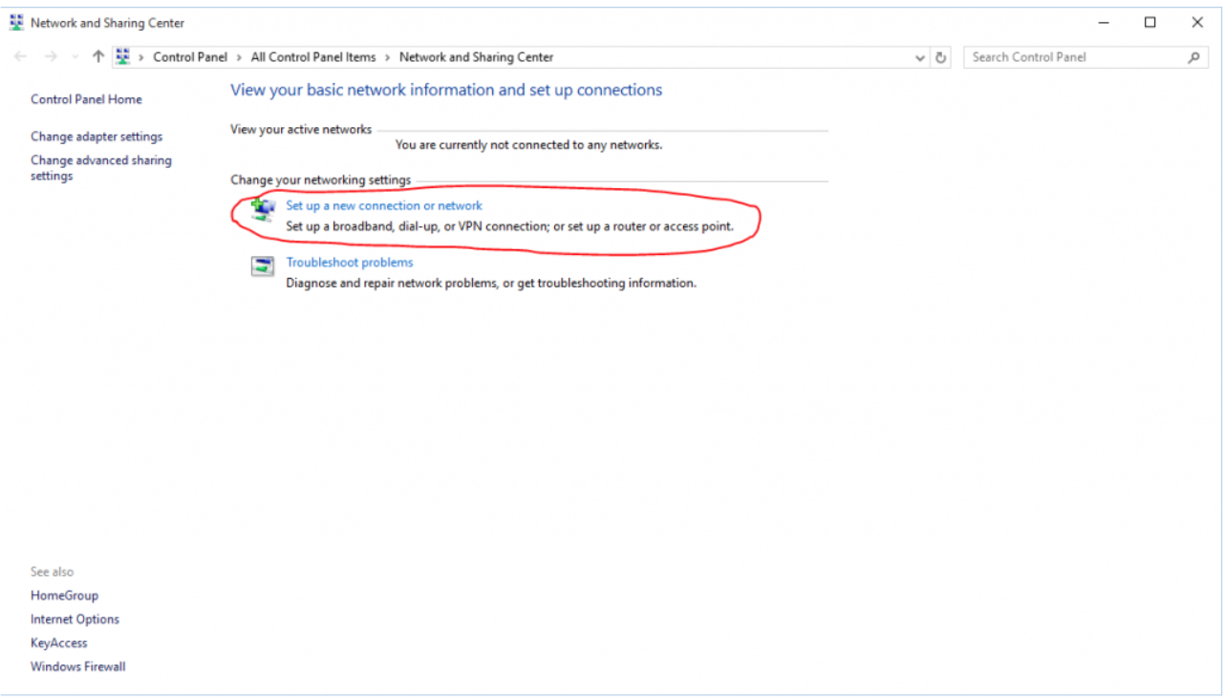Click the Troubleshoot problems icon
This screenshot has height=699, width=1225.
click(262, 266)
